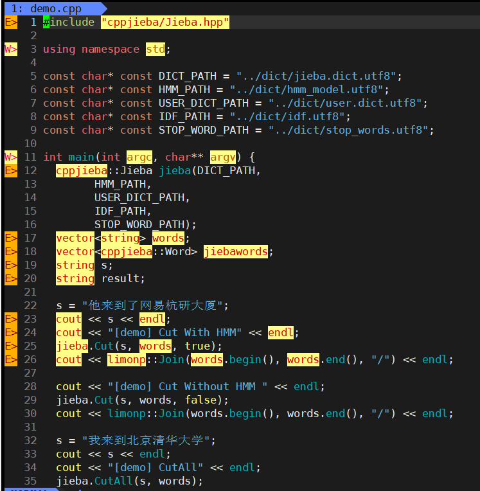The width and height of the screenshot is (480, 491).
Task: Click line number 31
Action: click(30, 427)
